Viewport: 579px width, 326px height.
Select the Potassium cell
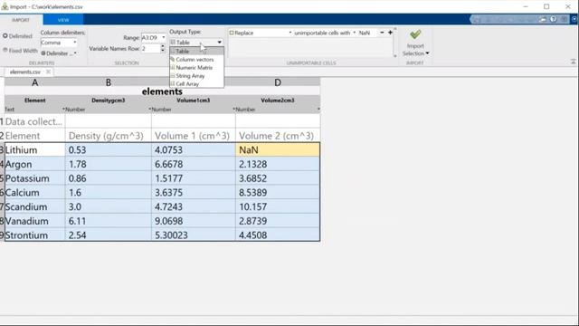(34, 178)
